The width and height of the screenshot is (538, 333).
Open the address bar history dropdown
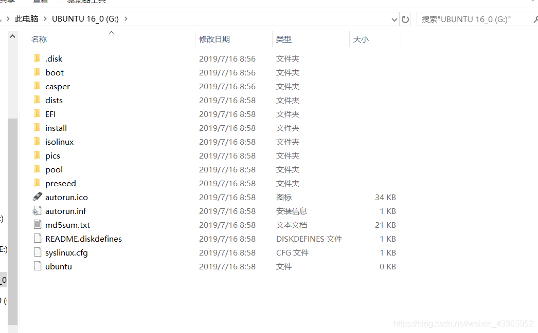[394, 19]
